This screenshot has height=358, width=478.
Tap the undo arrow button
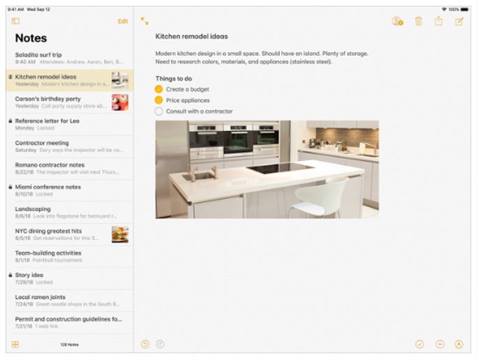pyautogui.click(x=145, y=344)
